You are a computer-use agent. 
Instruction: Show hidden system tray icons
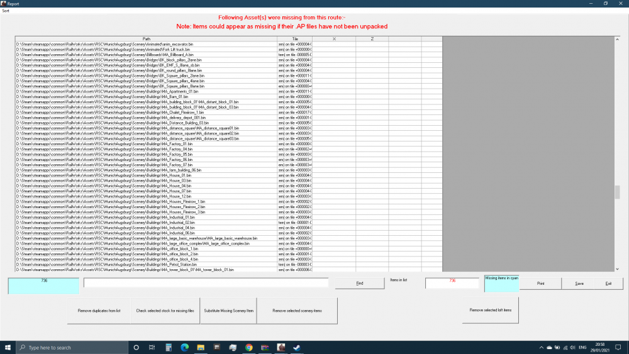coord(541,348)
